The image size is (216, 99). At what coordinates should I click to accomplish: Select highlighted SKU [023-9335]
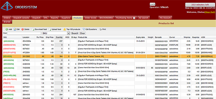[x=8, y=56]
